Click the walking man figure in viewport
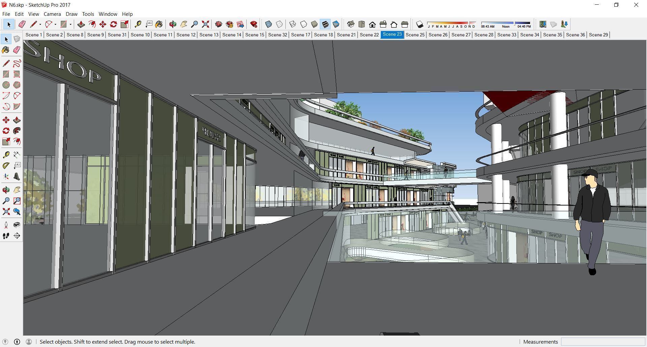The image size is (647, 347). pos(592,222)
